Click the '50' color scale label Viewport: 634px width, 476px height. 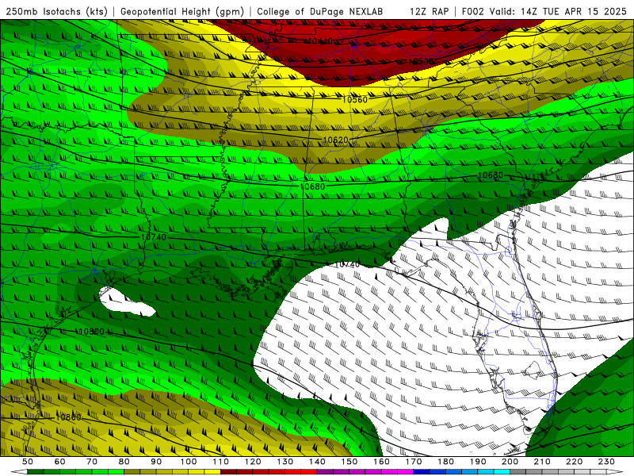[28, 462]
